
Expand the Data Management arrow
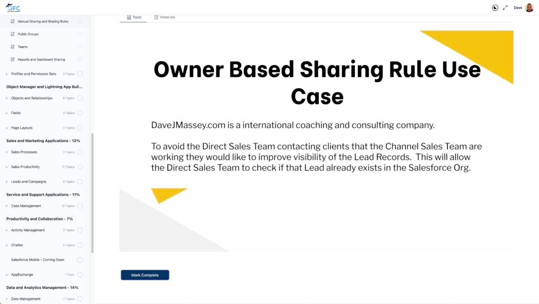coord(6,299)
